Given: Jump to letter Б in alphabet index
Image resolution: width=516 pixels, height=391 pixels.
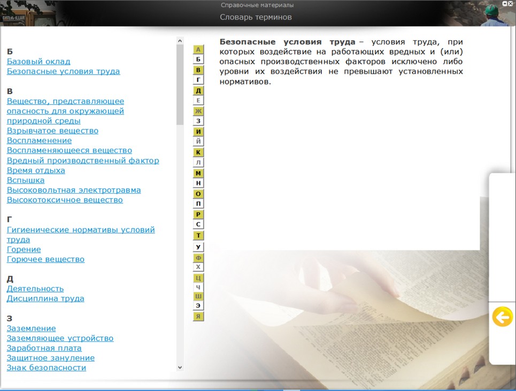Looking at the screenshot, I should click(198, 59).
